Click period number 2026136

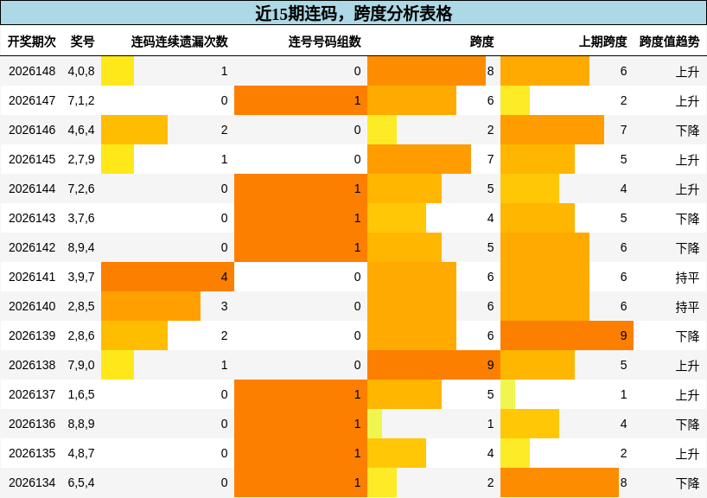32,424
